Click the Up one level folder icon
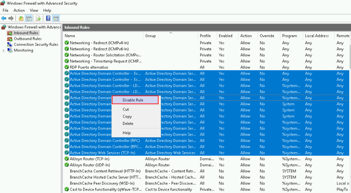Screen dimensions: 351x193 point(21,18)
